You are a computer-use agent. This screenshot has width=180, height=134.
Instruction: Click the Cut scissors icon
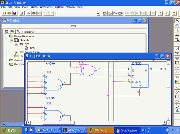pos(29,13)
